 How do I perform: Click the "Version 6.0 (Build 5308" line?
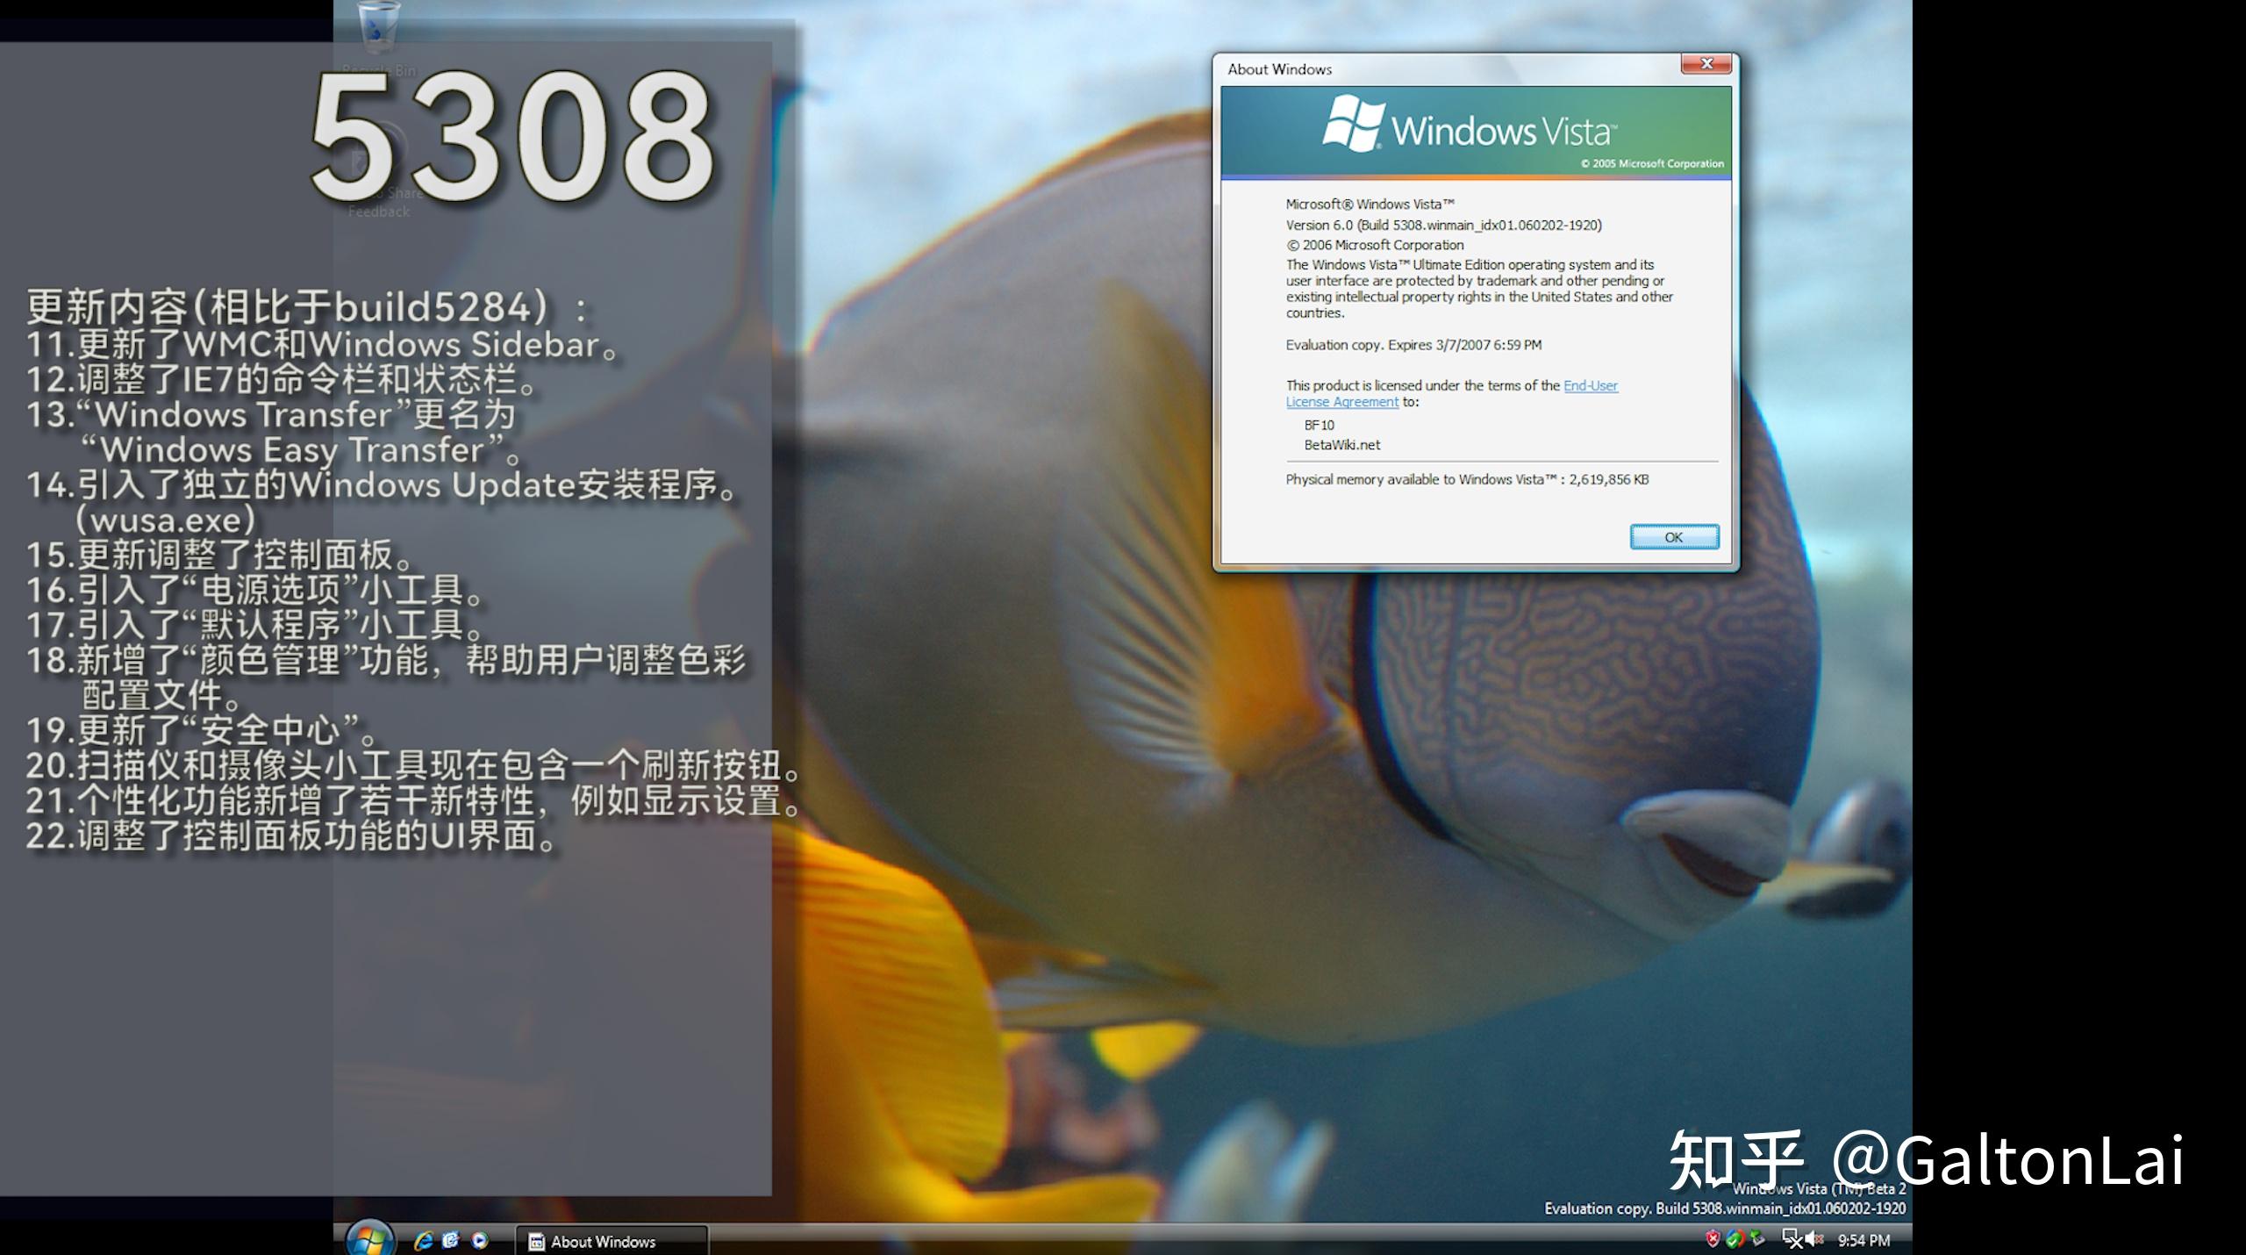[1444, 225]
